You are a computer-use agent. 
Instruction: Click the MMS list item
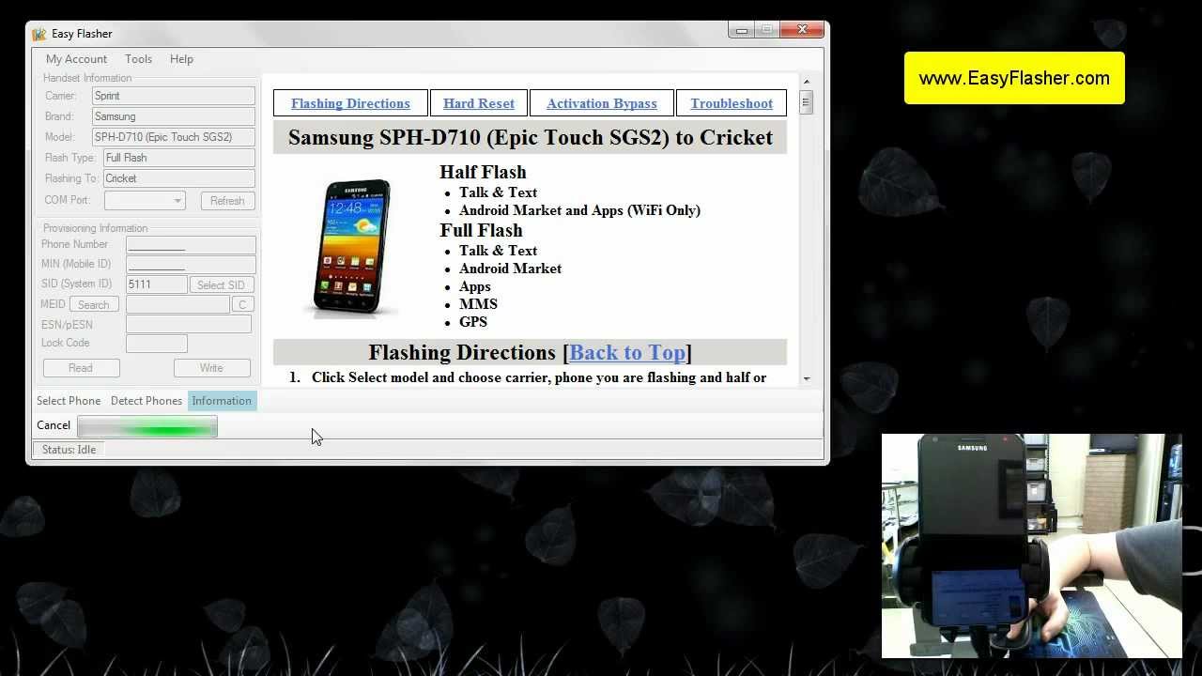478,304
